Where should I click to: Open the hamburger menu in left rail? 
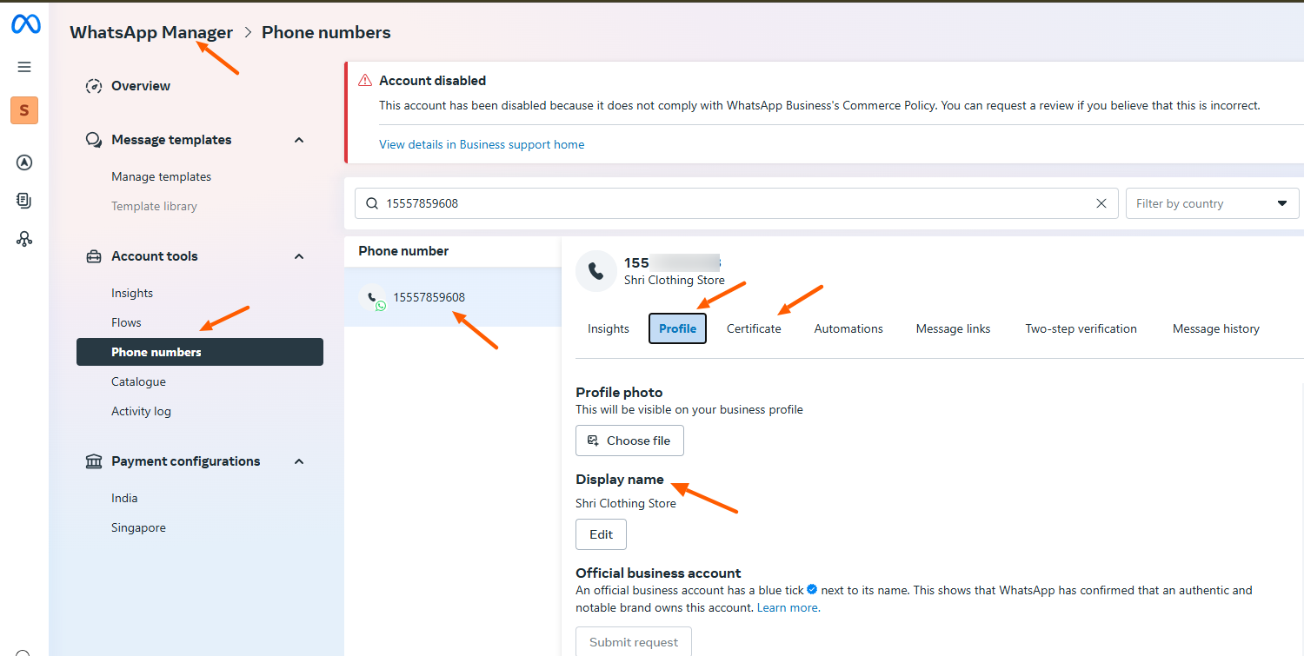tap(24, 67)
